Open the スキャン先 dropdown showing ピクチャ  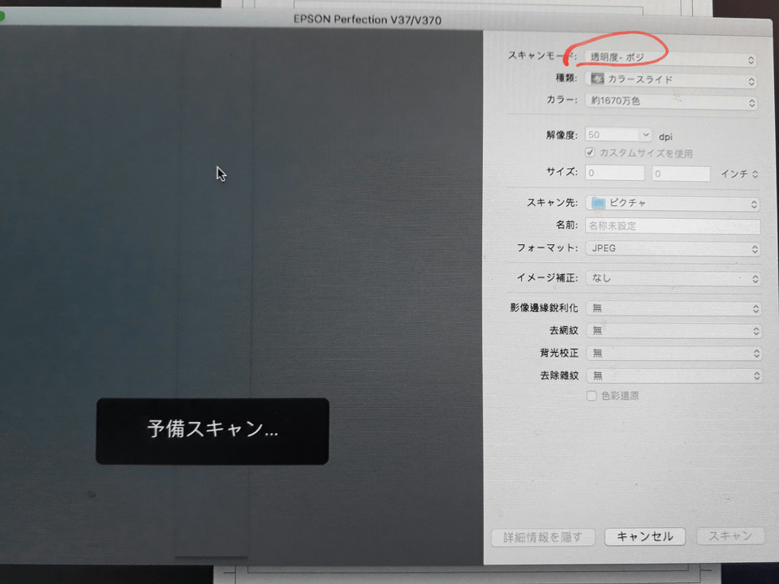[672, 204]
